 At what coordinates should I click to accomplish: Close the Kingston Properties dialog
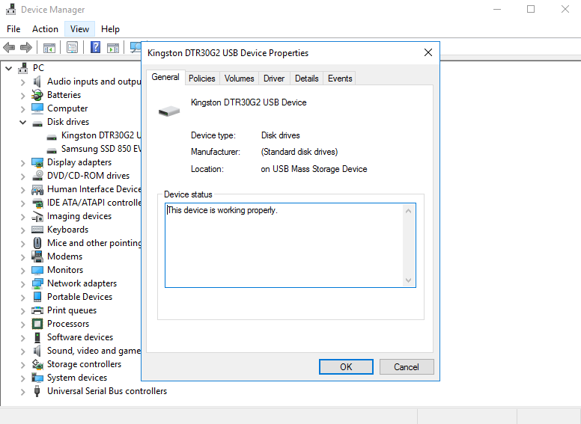pyautogui.click(x=428, y=53)
